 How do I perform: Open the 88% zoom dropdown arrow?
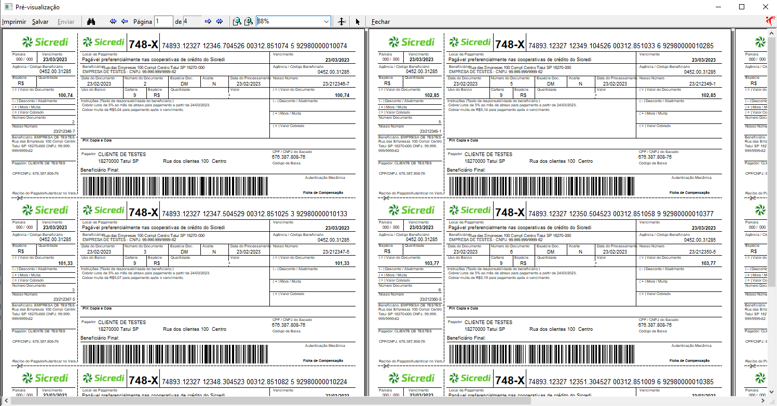[326, 21]
